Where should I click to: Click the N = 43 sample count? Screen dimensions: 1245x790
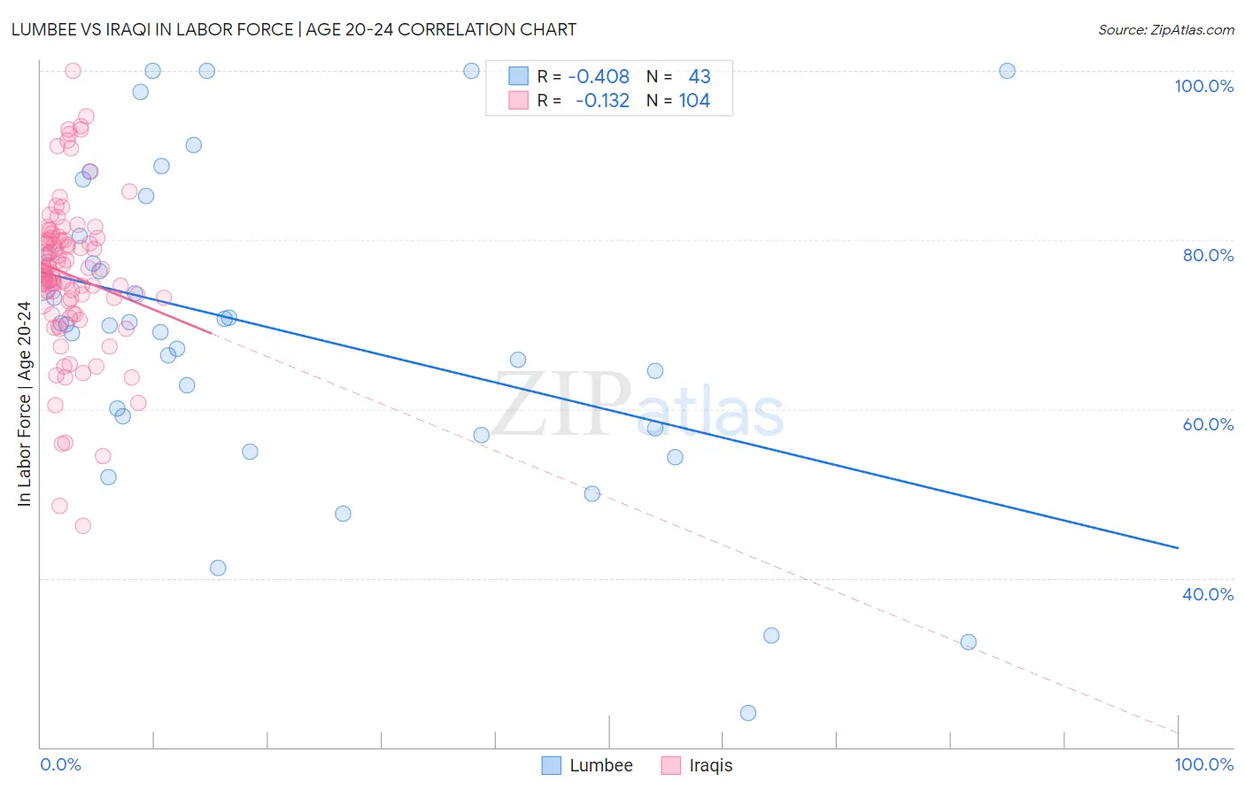pyautogui.click(x=678, y=76)
